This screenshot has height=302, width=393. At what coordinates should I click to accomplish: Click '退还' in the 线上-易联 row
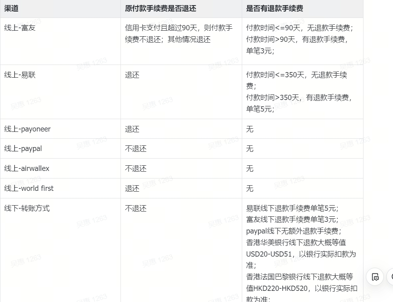[x=132, y=75]
